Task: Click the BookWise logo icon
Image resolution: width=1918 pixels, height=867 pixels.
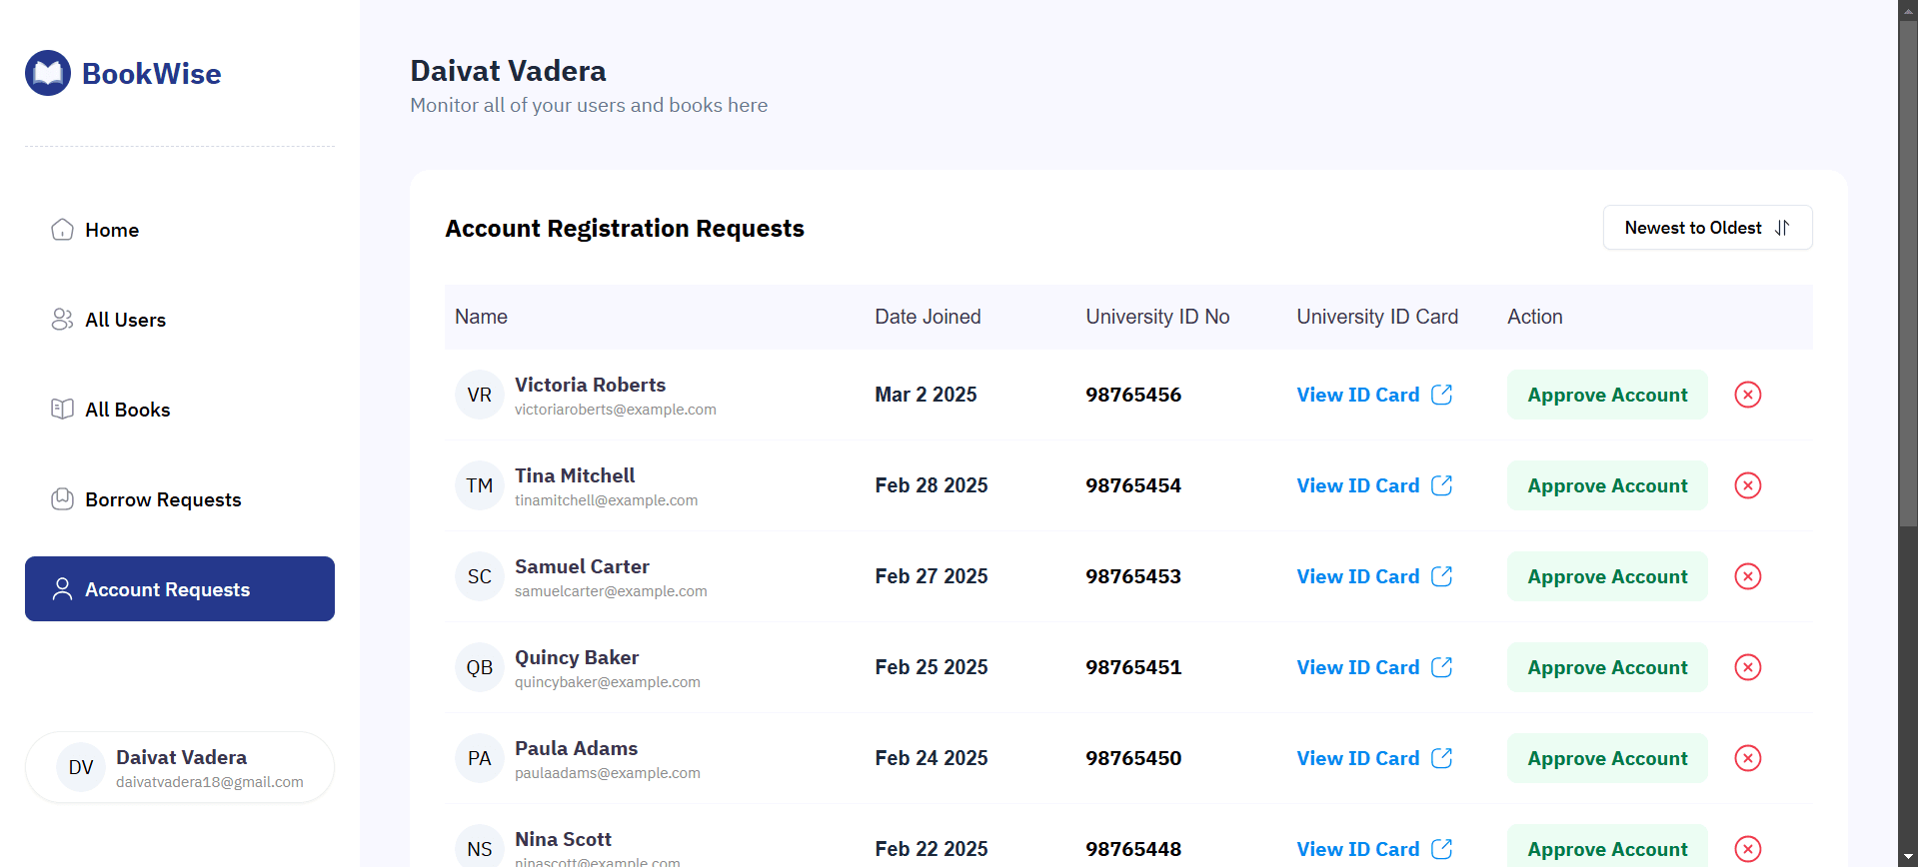Action: [x=48, y=73]
